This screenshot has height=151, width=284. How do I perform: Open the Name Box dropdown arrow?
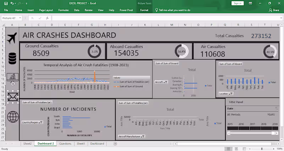point(20,18)
